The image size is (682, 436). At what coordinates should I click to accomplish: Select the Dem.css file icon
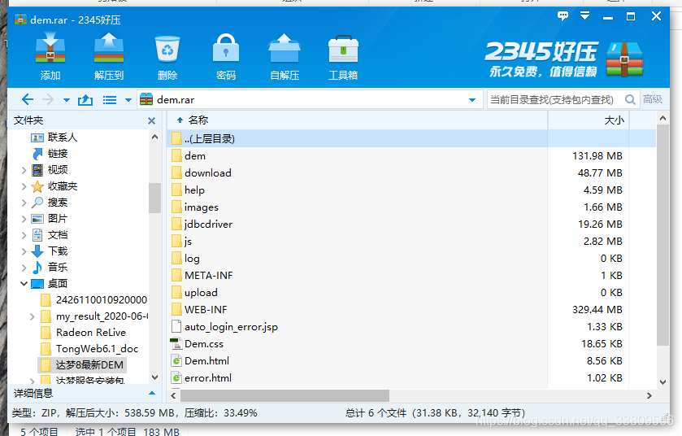coord(176,344)
